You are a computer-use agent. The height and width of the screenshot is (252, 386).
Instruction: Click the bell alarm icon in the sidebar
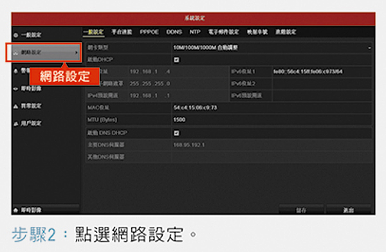16,71
